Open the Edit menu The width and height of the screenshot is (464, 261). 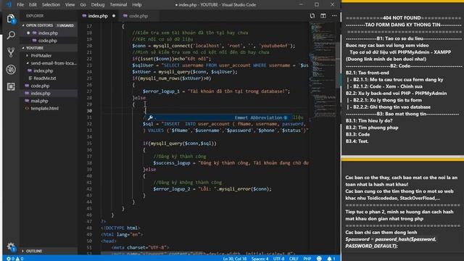pos(33,5)
